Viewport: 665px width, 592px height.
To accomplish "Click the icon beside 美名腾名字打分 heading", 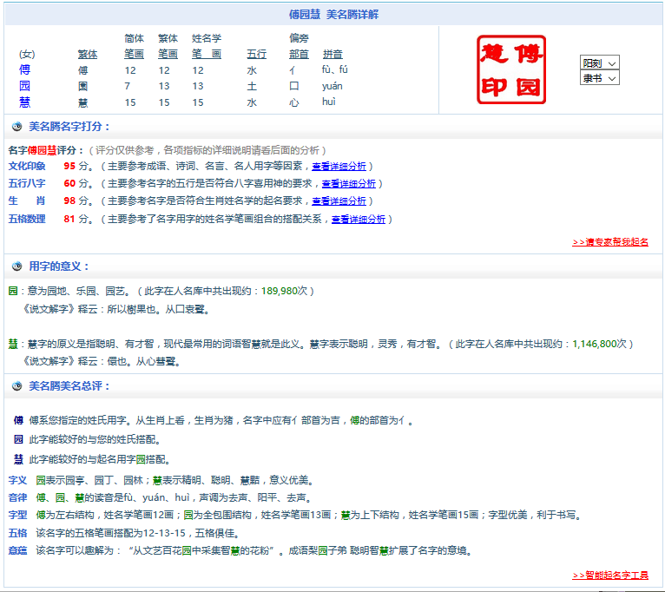I will pos(16,127).
